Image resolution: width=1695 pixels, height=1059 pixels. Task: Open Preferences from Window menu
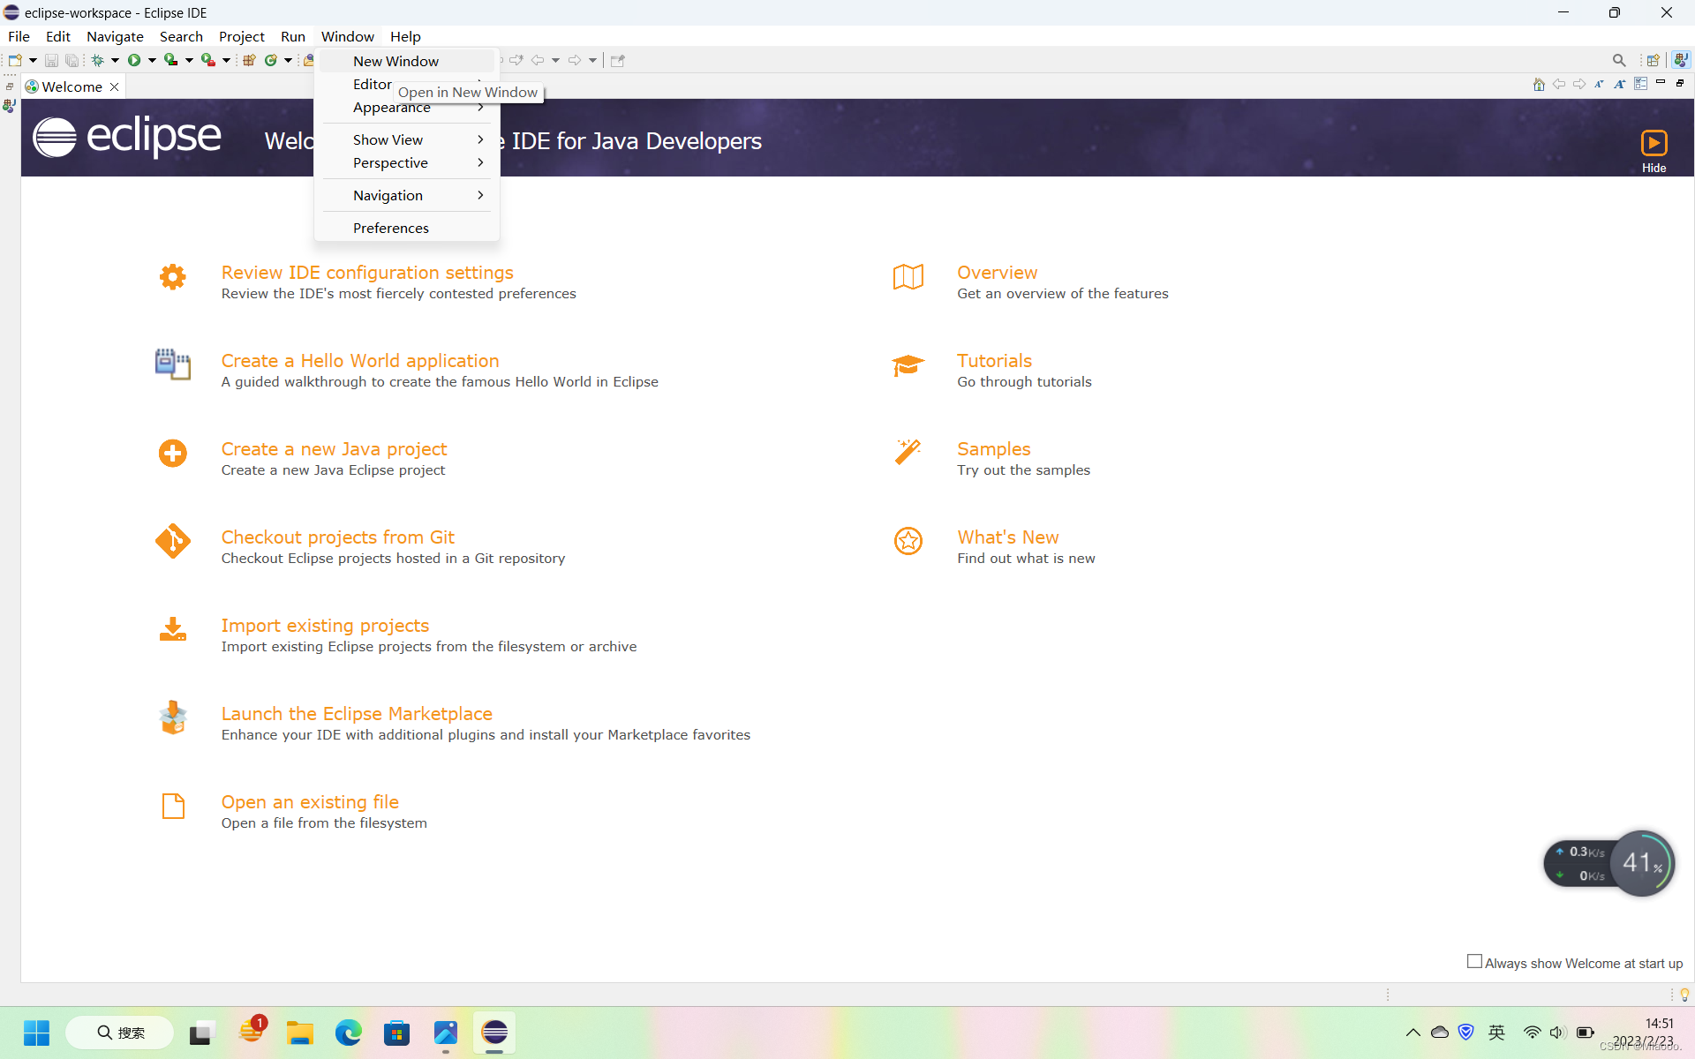(407, 228)
